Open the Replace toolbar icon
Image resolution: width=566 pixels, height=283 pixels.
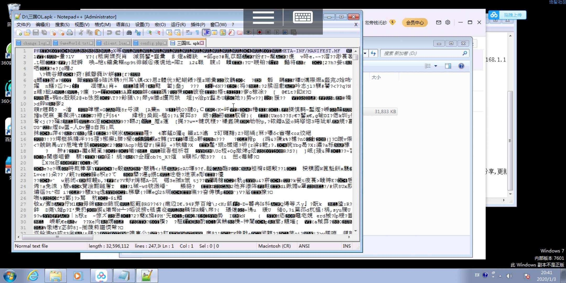(x=138, y=32)
